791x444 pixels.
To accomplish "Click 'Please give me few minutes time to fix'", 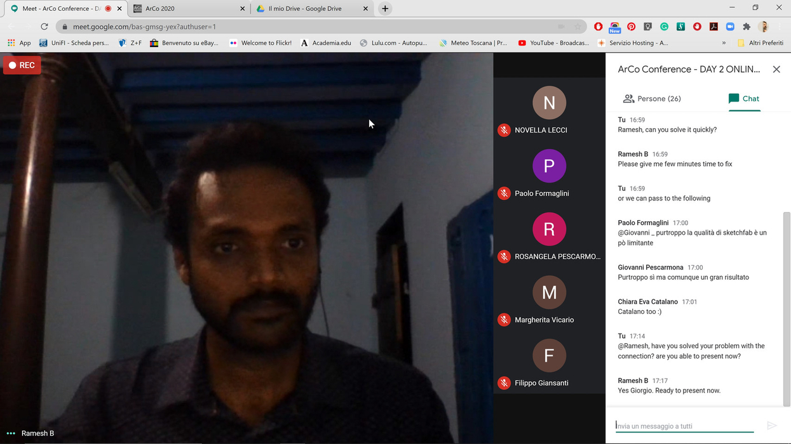I will [675, 164].
